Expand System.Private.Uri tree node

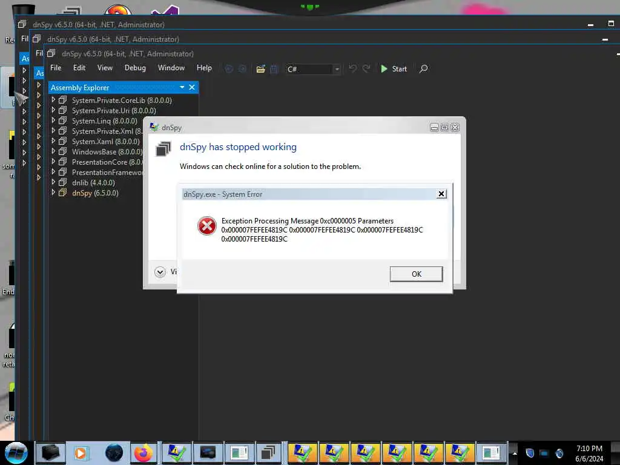pos(53,110)
